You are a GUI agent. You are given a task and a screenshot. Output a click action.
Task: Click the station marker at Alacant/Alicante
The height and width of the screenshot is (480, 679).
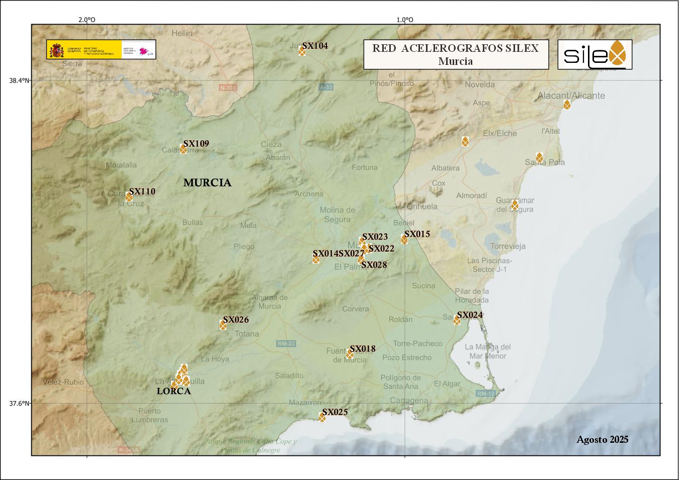(567, 105)
